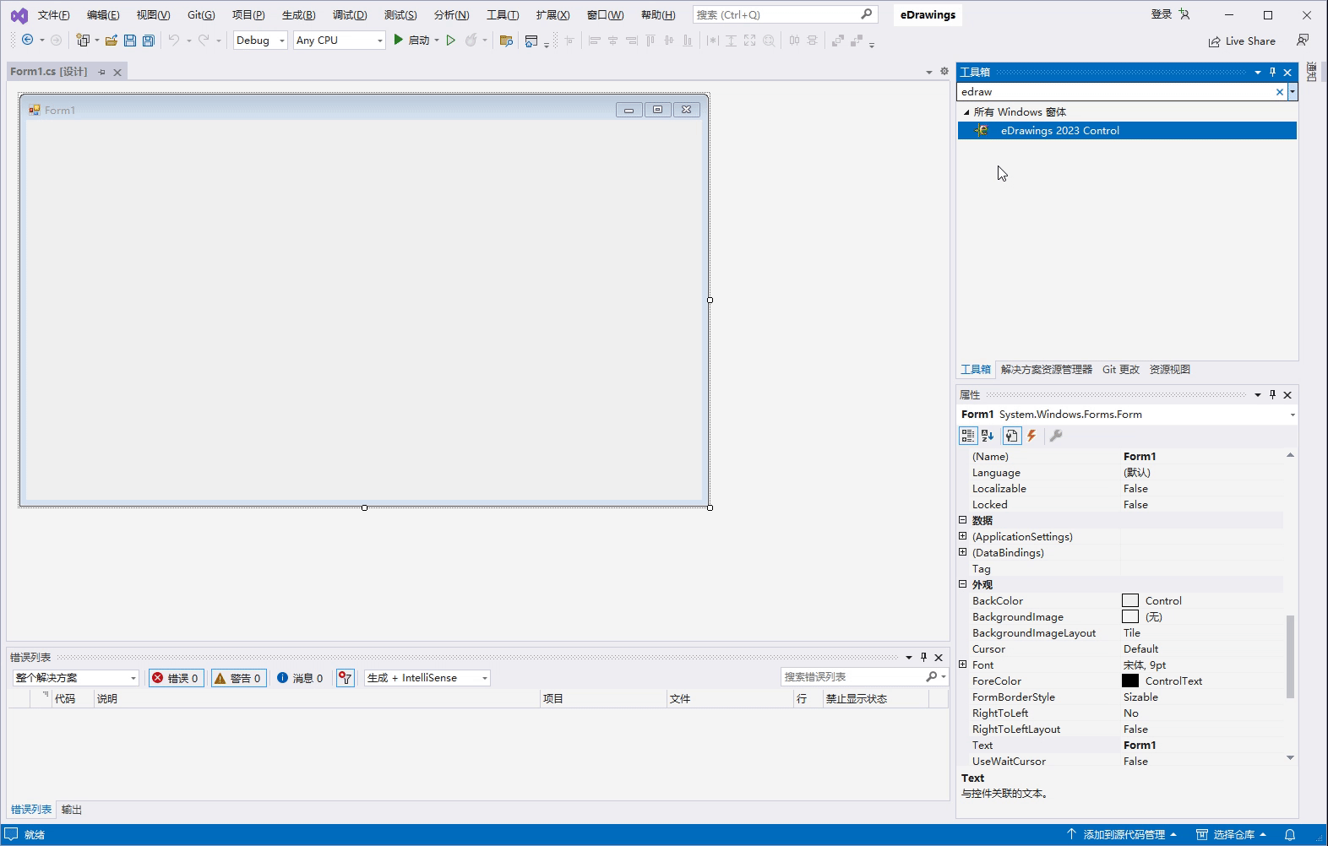Collapse the 外观 property category

[962, 584]
